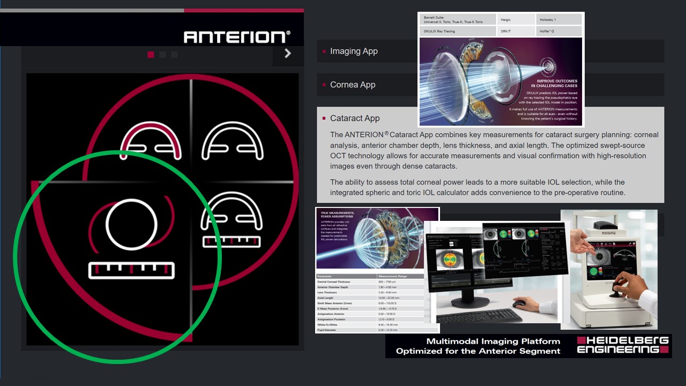The image size is (686, 386).
Task: Click the Axial Length row
Action: (x=370, y=298)
